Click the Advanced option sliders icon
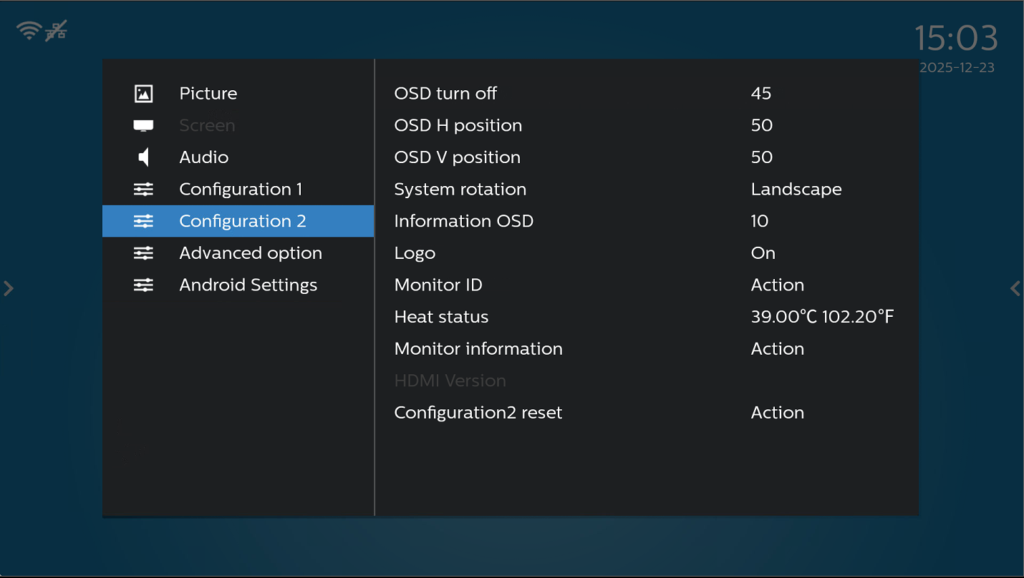Image resolution: width=1024 pixels, height=578 pixels. pyautogui.click(x=143, y=253)
